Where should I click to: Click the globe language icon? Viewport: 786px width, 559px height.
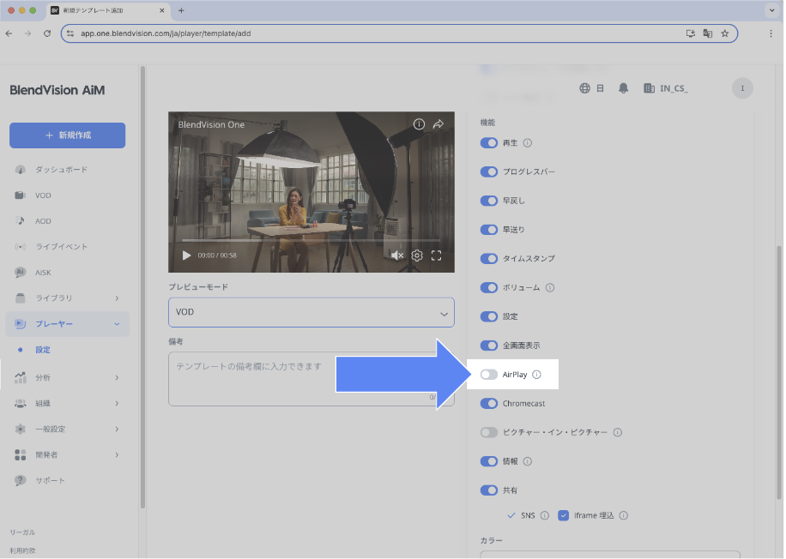pyautogui.click(x=584, y=88)
